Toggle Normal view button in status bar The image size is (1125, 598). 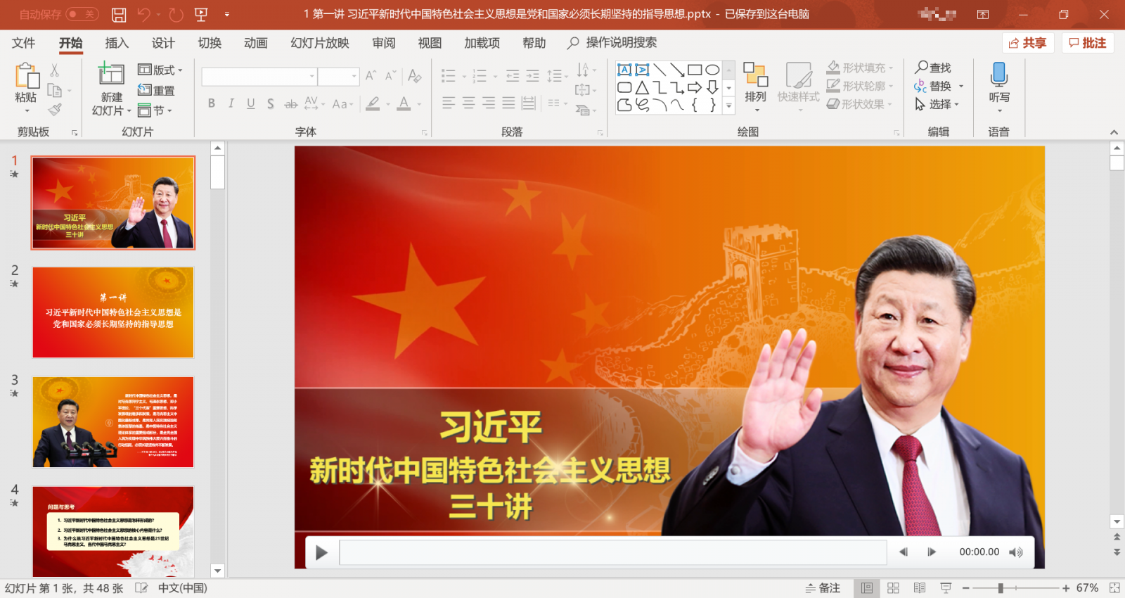click(867, 588)
